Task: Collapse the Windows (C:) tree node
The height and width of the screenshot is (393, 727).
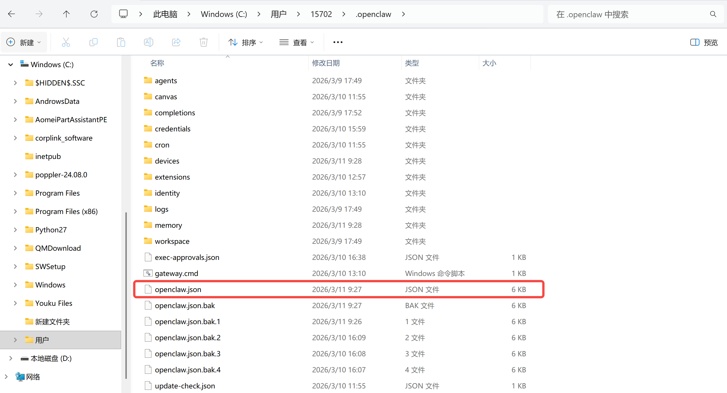Action: [11, 65]
